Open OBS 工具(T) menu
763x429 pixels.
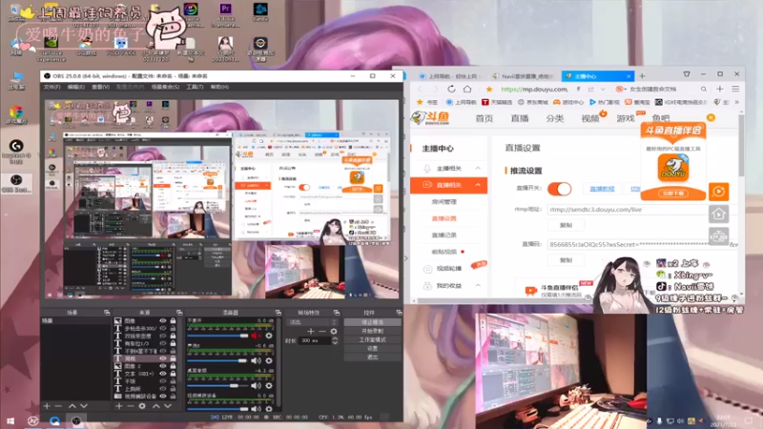click(x=195, y=87)
